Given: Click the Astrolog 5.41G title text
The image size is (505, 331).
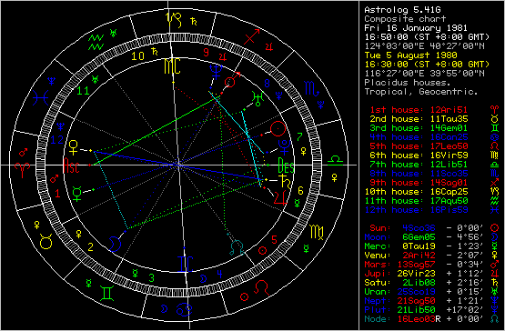Looking at the screenshot, I should (402, 10).
